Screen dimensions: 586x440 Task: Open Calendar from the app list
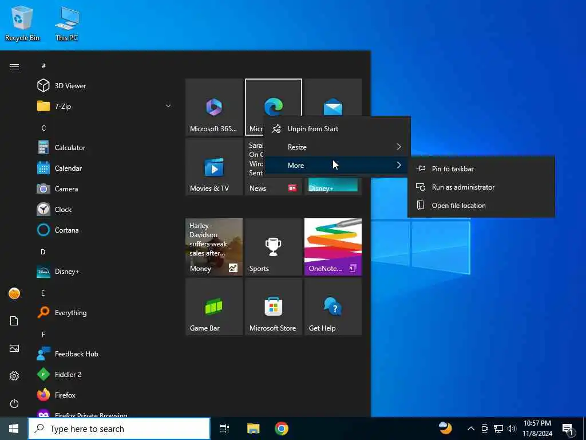click(x=104, y=168)
